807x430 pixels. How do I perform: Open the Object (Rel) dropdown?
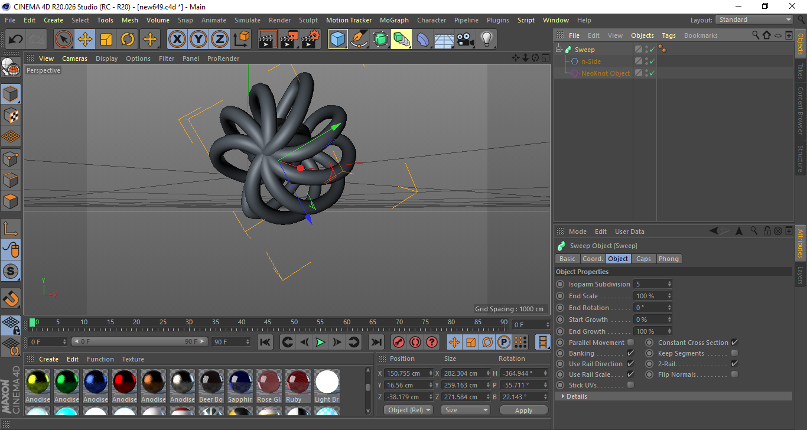[x=408, y=410]
